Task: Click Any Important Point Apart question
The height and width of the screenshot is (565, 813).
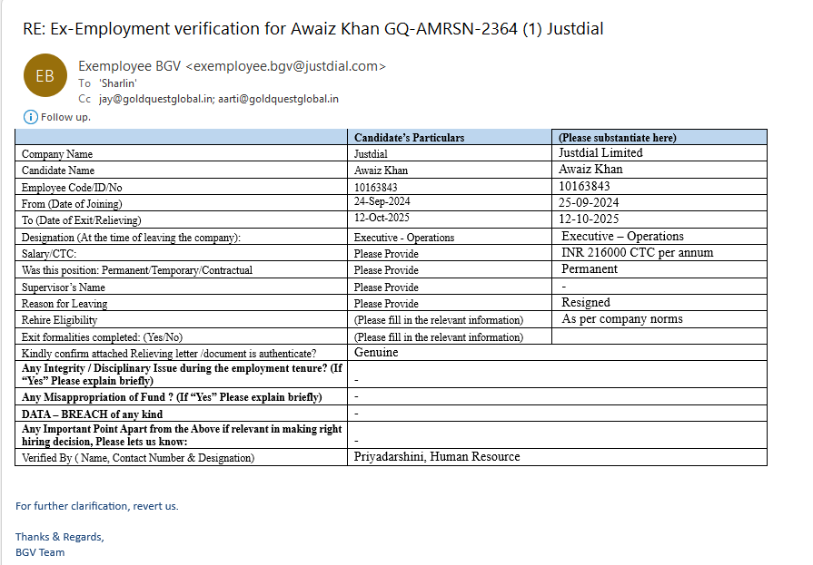Action: (x=182, y=435)
